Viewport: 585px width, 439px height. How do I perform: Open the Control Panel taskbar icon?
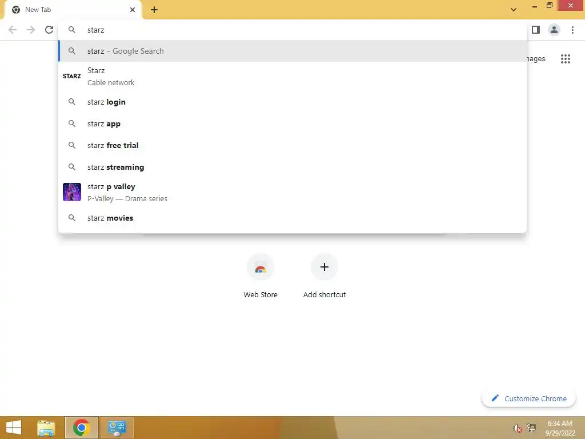[117, 428]
